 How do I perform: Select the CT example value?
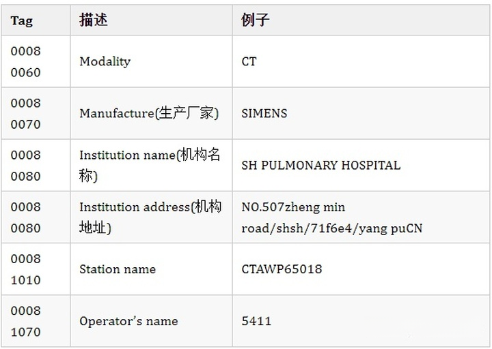tap(249, 61)
